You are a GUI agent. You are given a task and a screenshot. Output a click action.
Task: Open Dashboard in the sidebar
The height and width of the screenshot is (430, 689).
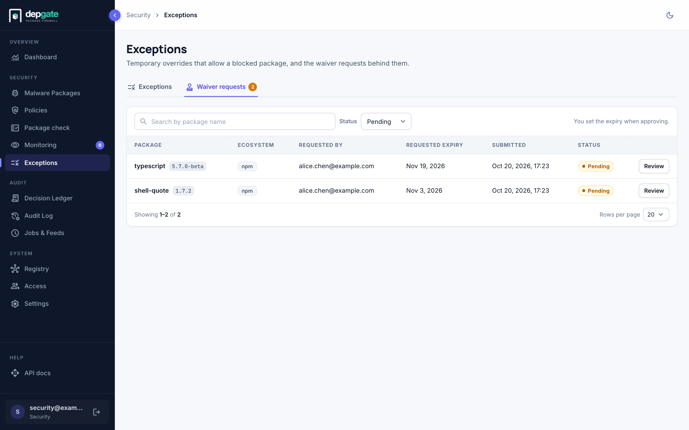coord(57,57)
